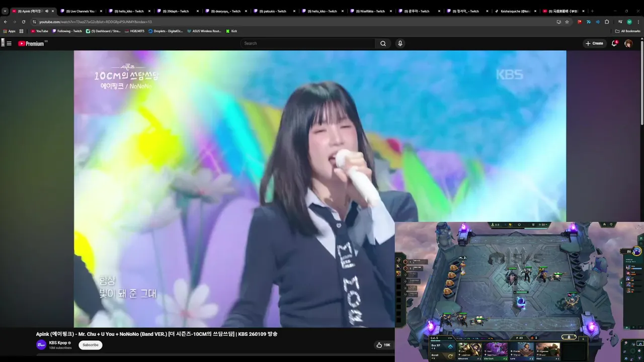This screenshot has height=362, width=644.
Task: Open the Create button menu
Action: point(594,43)
